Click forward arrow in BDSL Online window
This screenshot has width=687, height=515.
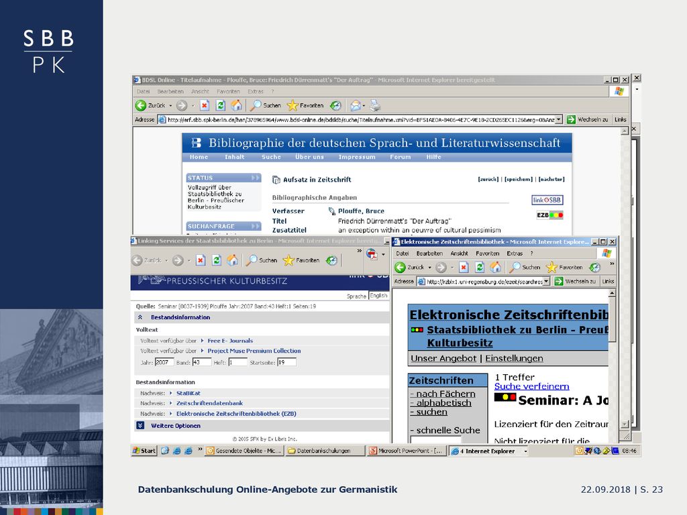[182, 105]
